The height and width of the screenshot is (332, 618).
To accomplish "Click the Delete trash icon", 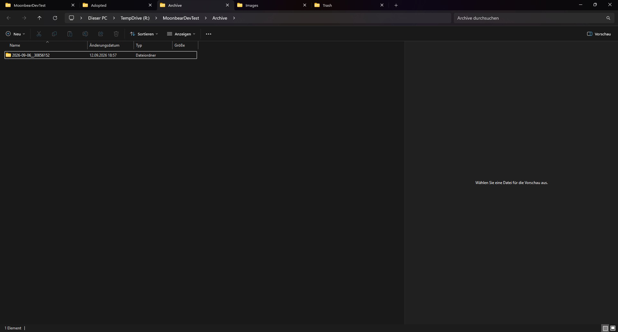I will [x=116, y=34].
